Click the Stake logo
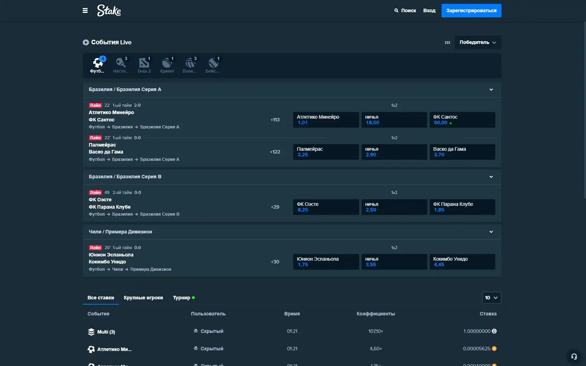This screenshot has width=586, height=366. tap(109, 10)
